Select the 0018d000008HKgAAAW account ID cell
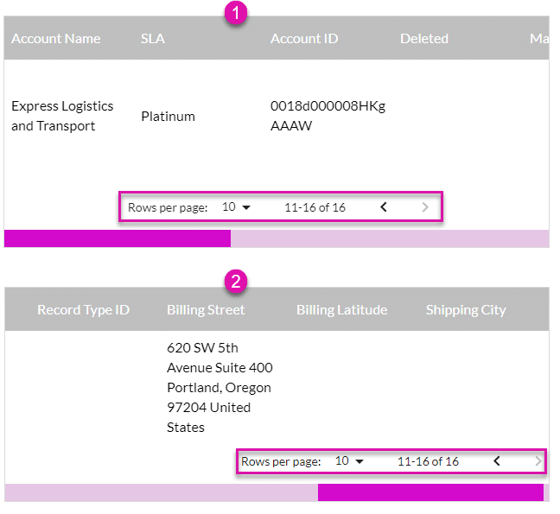560x514 pixels. click(328, 116)
